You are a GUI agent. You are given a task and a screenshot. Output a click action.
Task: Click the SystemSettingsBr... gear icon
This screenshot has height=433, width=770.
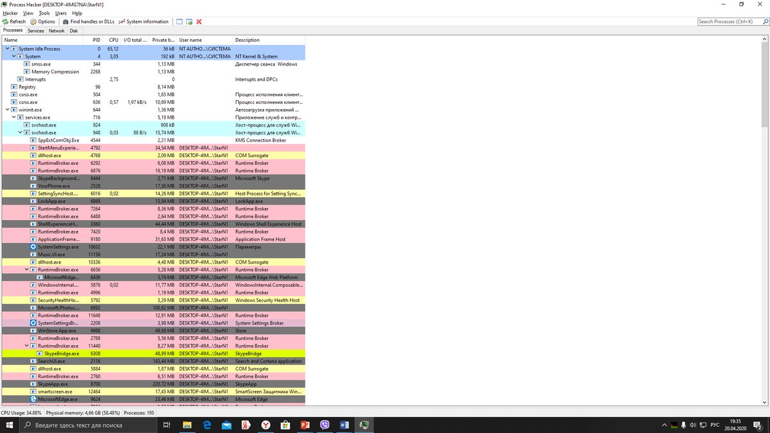[33, 323]
